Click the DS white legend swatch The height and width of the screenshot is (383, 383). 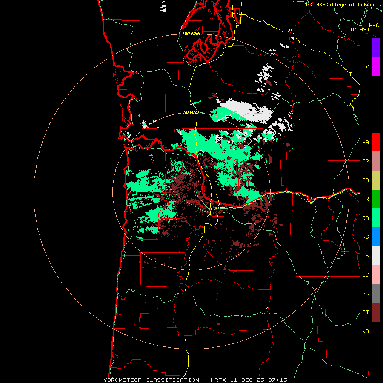click(376, 255)
